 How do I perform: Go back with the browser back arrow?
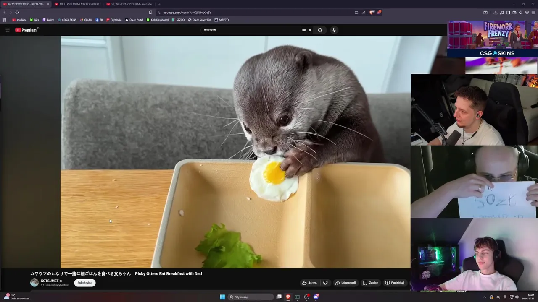point(5,13)
